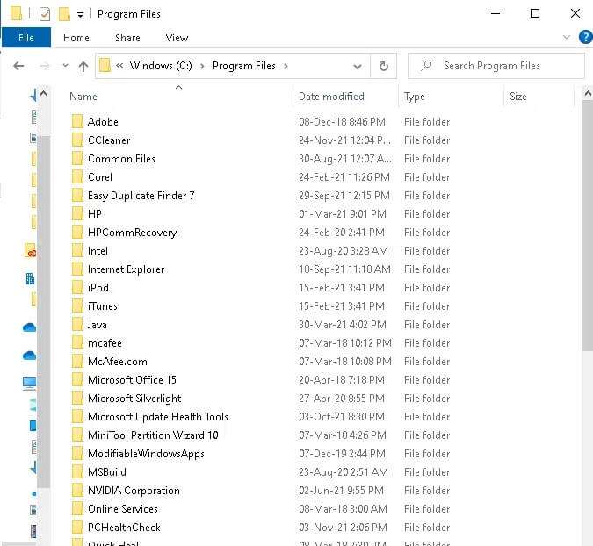Select the mcafee folder icon
Screen dimensions: 593x546
pyautogui.click(x=77, y=343)
